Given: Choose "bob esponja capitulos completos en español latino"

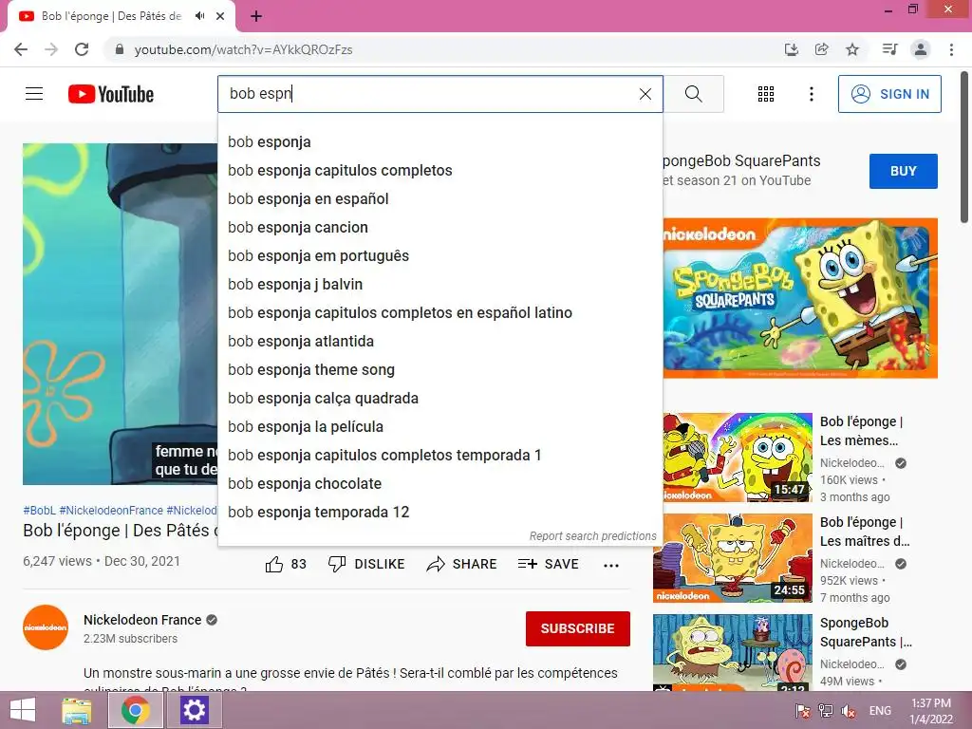Looking at the screenshot, I should pos(440,313).
